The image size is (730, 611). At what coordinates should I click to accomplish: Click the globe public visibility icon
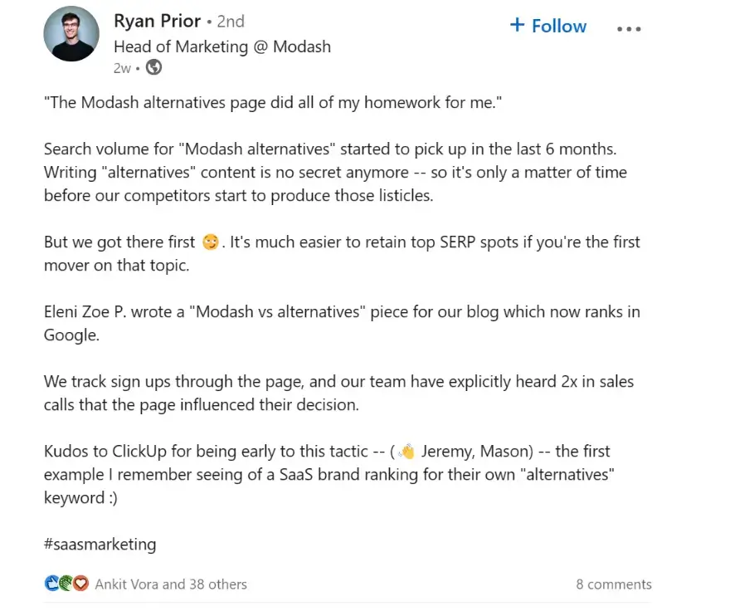152,68
